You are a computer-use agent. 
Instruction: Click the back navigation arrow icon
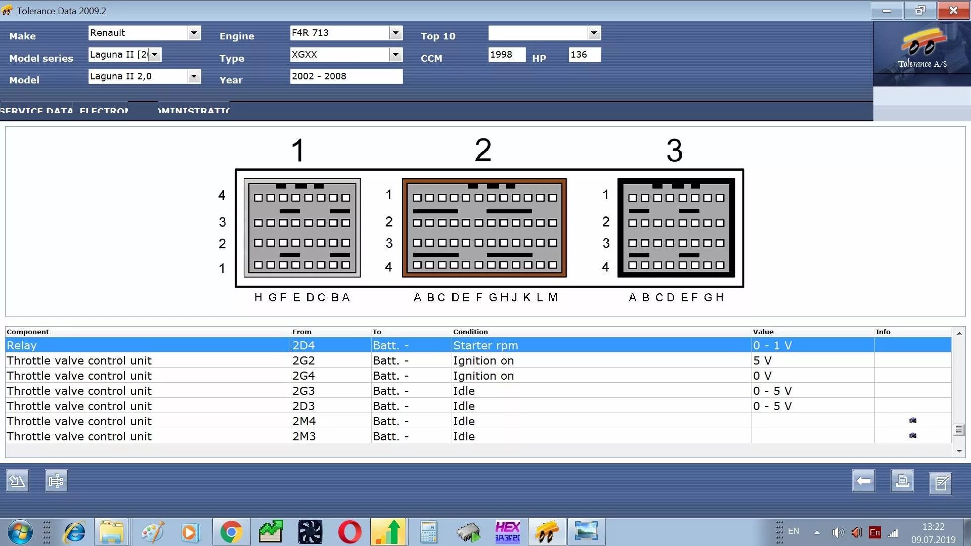[864, 481]
